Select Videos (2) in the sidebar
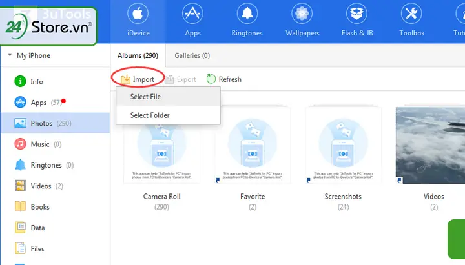 point(55,186)
